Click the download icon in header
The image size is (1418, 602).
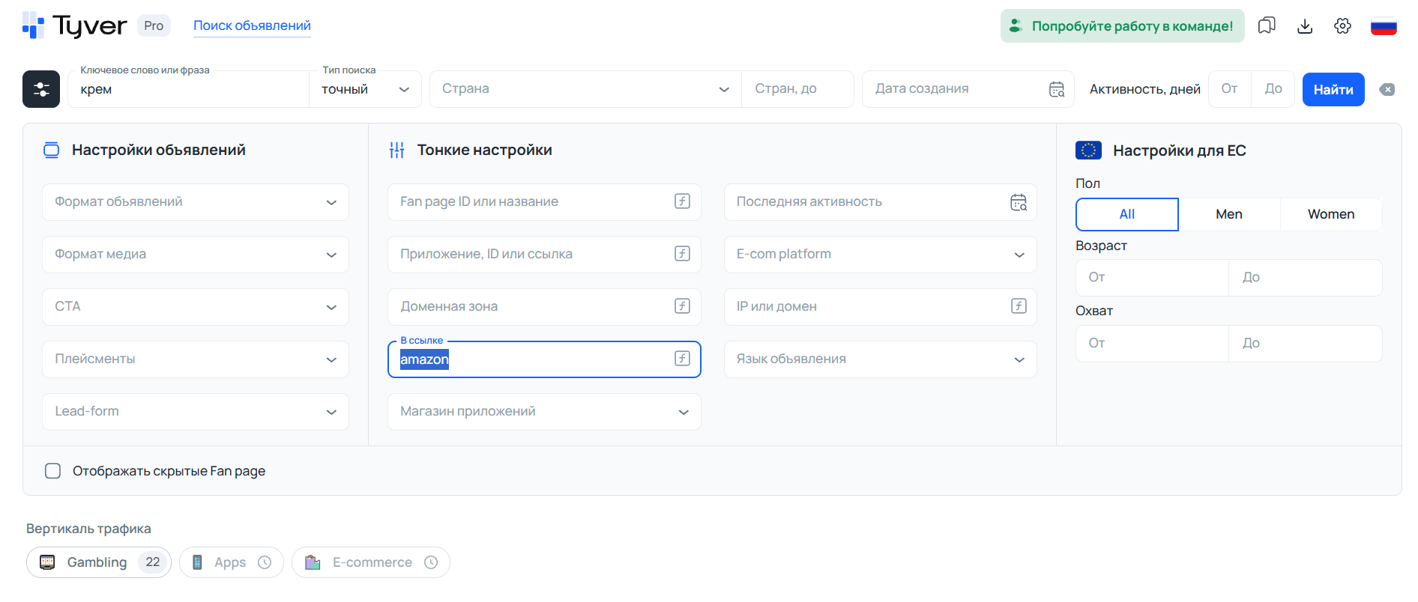point(1305,25)
